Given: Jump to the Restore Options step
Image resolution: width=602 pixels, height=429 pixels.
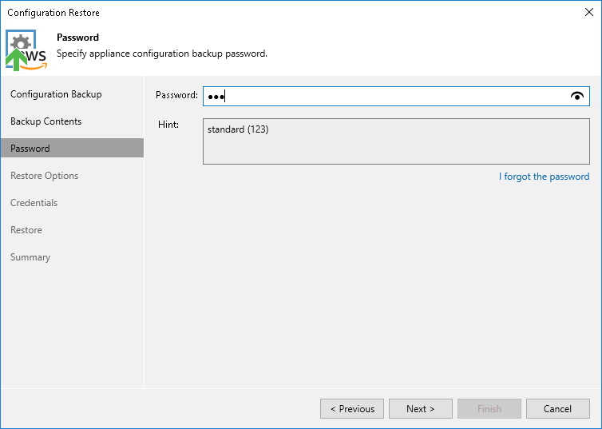Looking at the screenshot, I should point(45,176).
